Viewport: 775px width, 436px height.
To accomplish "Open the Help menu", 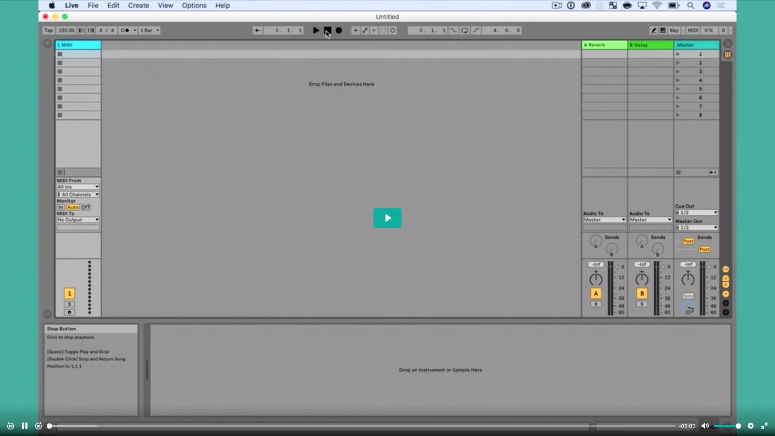I will (222, 5).
